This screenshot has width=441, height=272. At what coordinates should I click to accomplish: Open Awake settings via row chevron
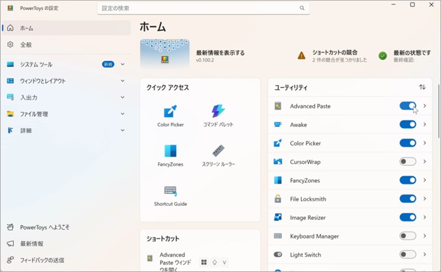425,124
